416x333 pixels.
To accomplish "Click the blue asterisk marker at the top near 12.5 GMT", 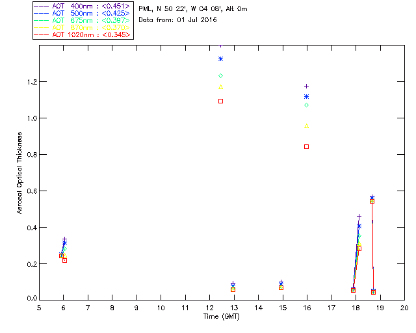I will (221, 59).
